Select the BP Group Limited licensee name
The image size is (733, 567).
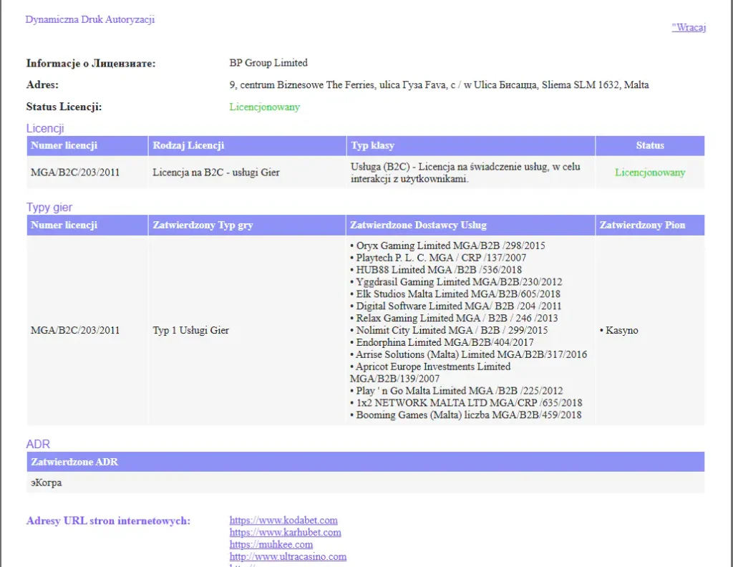click(x=268, y=62)
